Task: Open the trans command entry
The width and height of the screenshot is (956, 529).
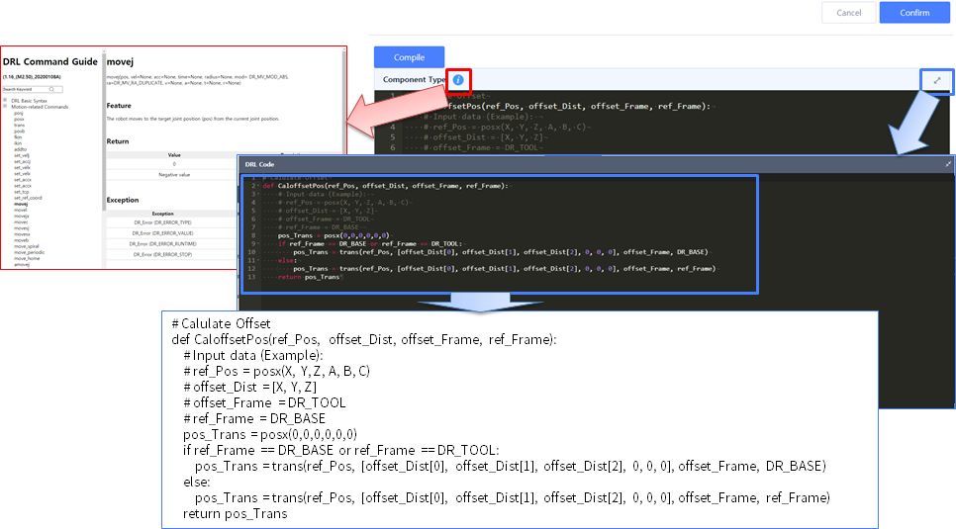Action: [x=19, y=125]
